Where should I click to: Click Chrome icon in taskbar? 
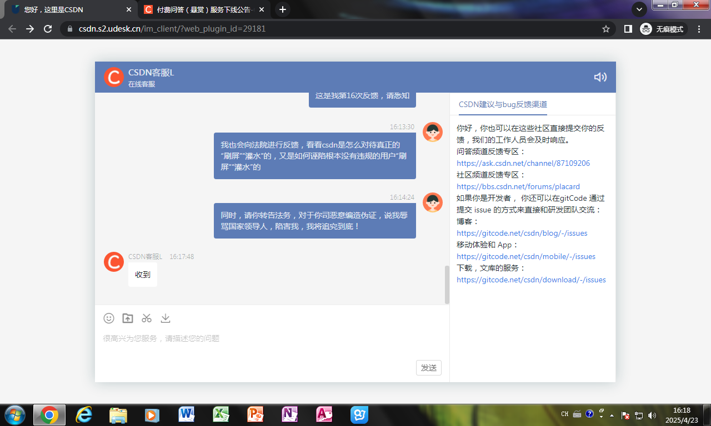(x=49, y=415)
